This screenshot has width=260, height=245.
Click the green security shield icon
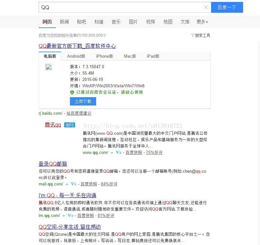(72, 92)
